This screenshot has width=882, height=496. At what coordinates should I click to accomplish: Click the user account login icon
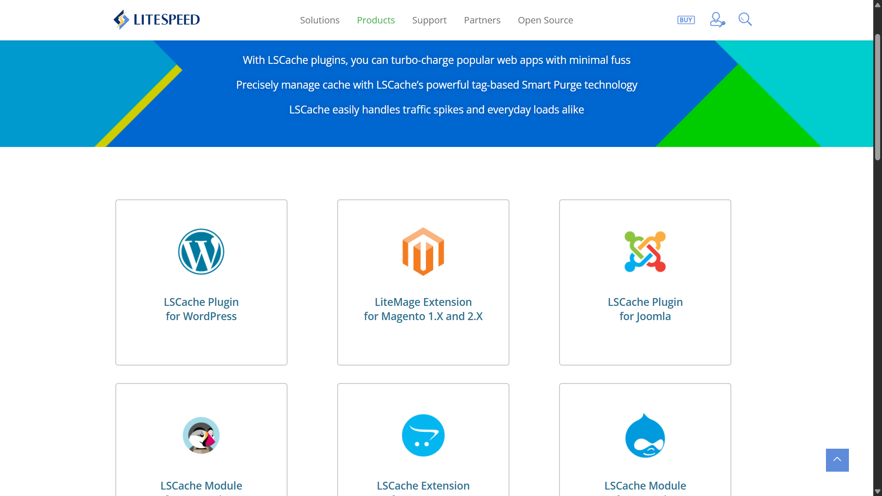point(717,20)
